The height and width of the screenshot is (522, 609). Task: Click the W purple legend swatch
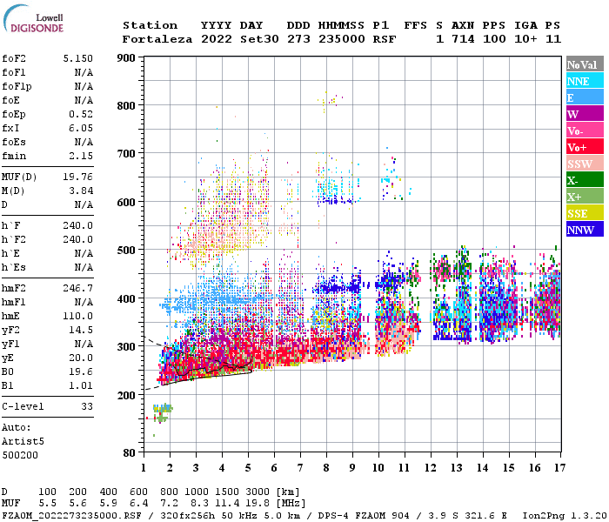[x=585, y=114]
